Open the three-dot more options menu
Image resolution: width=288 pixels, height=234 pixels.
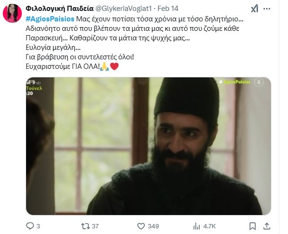pyautogui.click(x=267, y=9)
